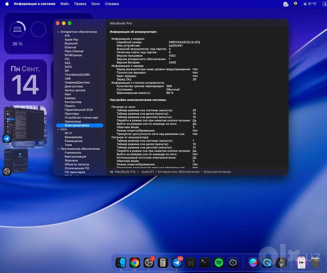Select USB in the sidebar
Viewport: 327px width, 273px height.
[68, 79]
